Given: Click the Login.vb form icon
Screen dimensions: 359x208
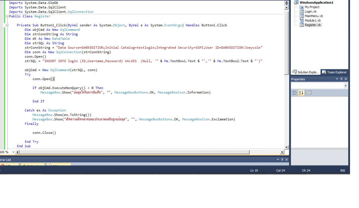Looking at the screenshot, I should click(302, 11).
